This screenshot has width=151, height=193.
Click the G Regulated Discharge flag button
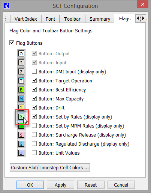pos(21,144)
